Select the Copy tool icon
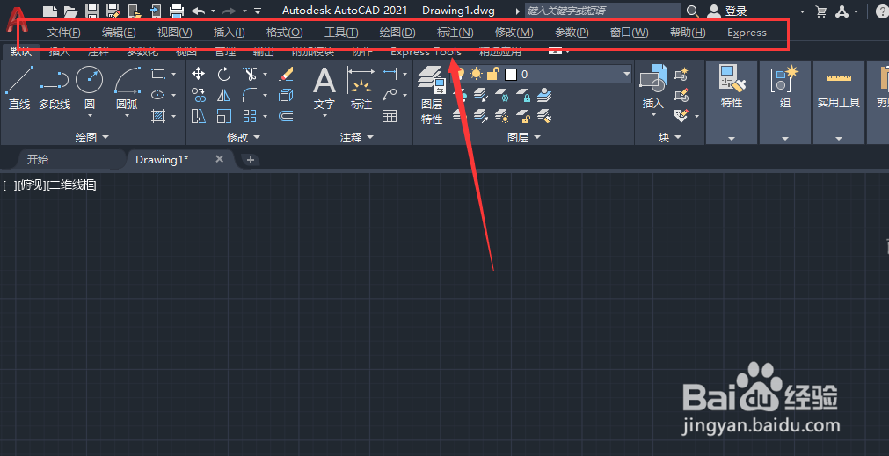The image size is (889, 456). (x=199, y=95)
